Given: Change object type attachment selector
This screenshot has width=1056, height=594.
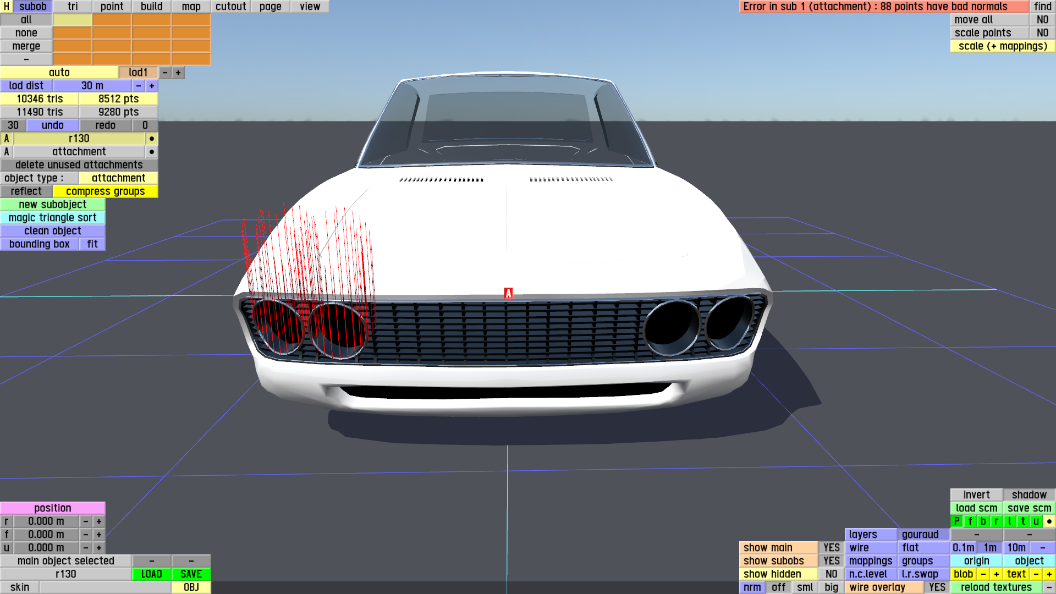Looking at the screenshot, I should 118,178.
